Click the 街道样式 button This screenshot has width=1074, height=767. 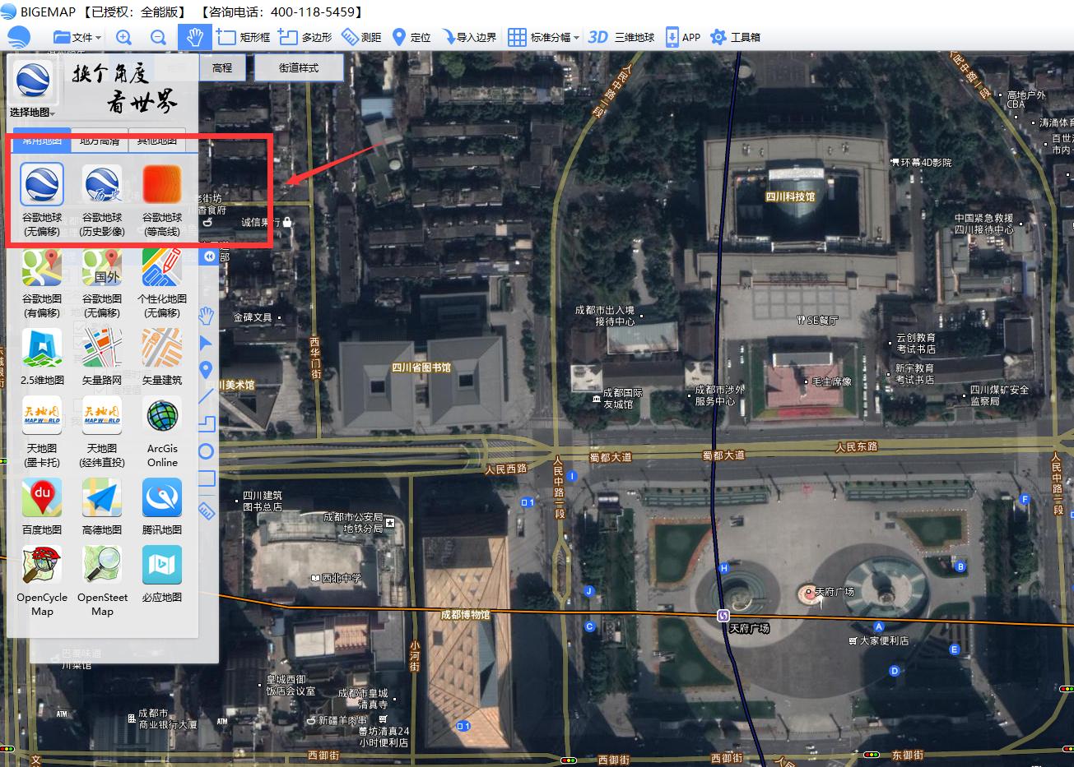(298, 68)
